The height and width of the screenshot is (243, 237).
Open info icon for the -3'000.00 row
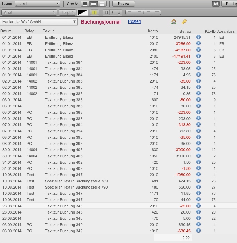pyautogui.click(x=198, y=149)
